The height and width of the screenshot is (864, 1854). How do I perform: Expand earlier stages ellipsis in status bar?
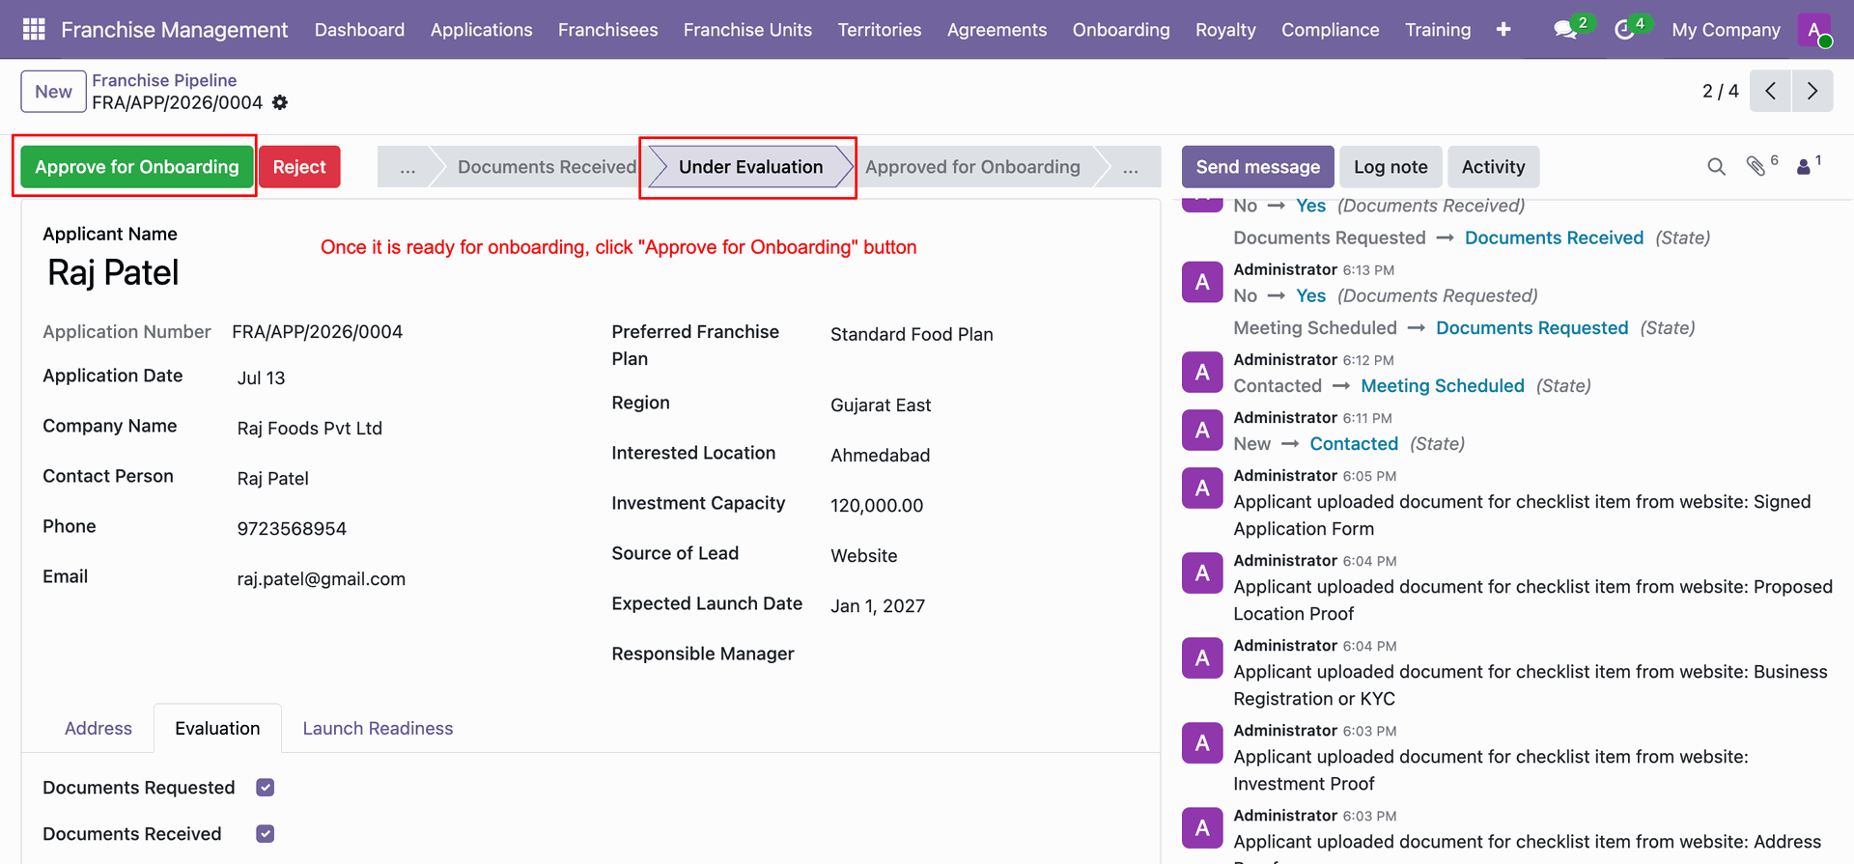(x=407, y=167)
